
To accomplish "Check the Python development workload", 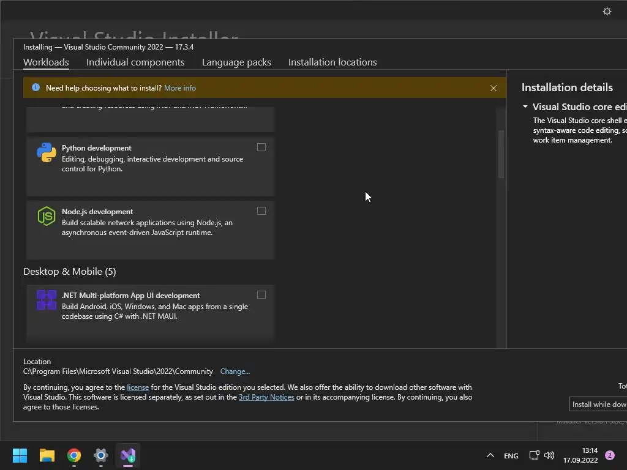I will coord(261,147).
